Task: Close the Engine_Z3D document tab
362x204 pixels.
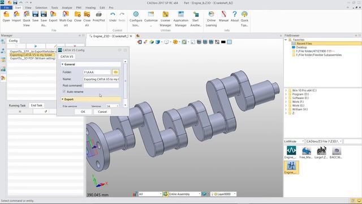Action: click(131, 36)
